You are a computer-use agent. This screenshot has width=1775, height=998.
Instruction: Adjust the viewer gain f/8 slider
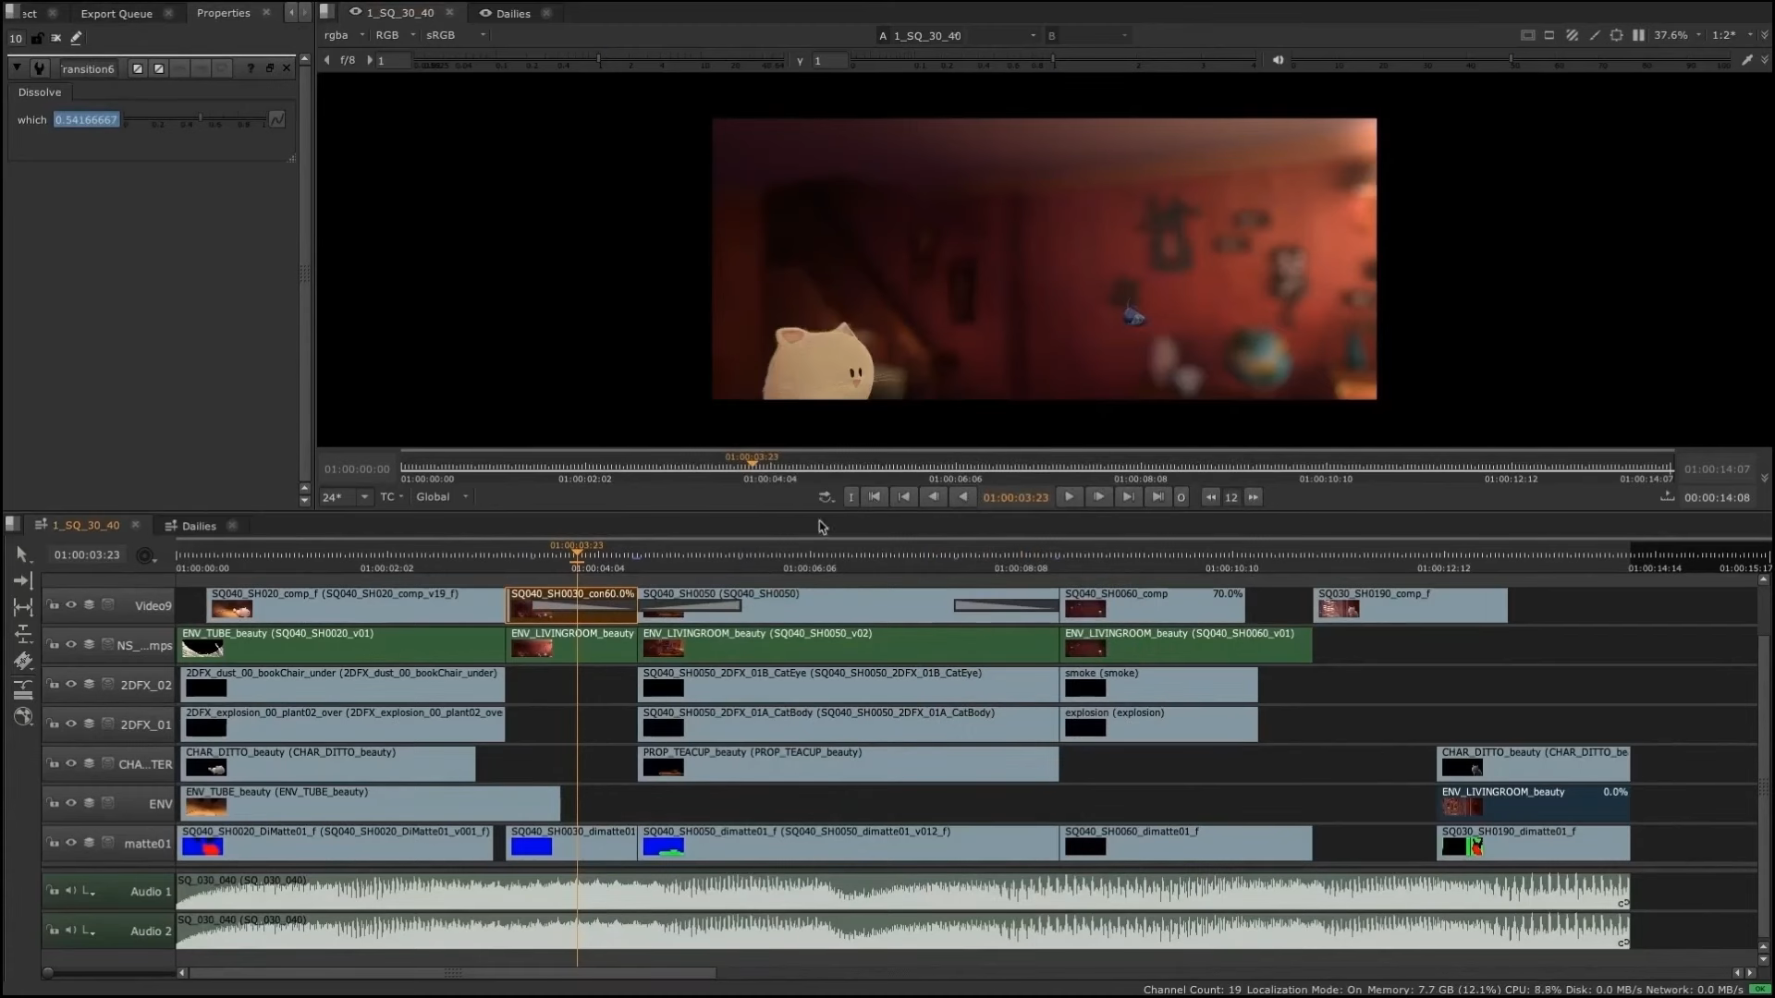599,61
